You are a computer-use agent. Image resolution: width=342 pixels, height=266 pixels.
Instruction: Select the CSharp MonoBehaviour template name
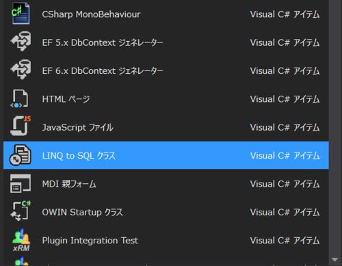coord(91,14)
